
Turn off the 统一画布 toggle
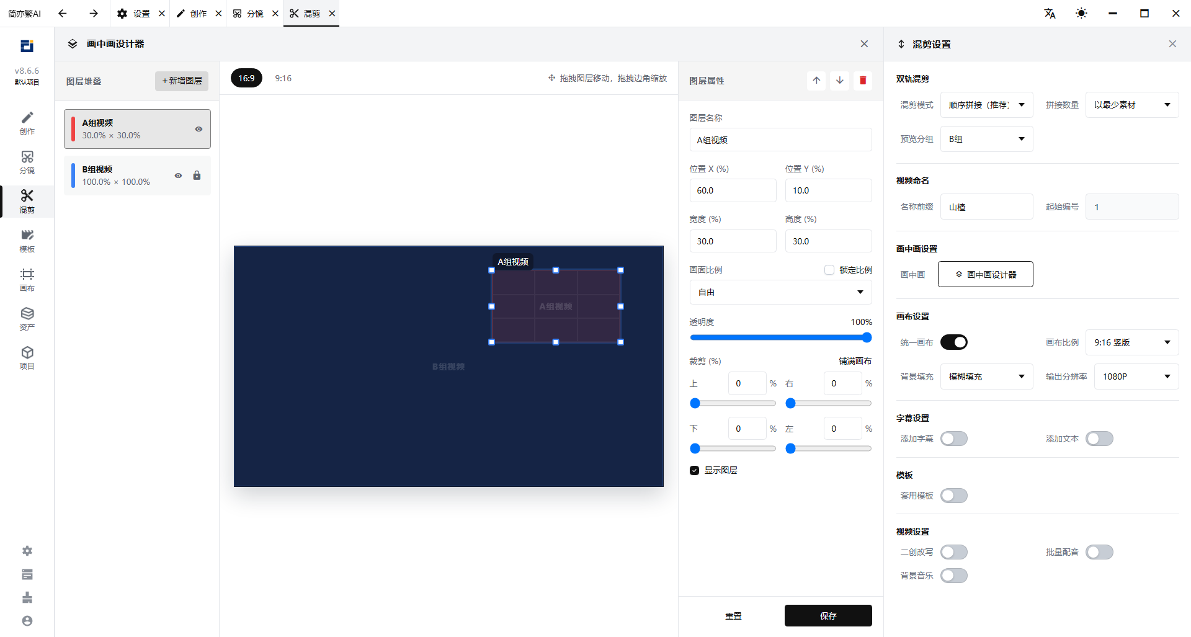[954, 342]
